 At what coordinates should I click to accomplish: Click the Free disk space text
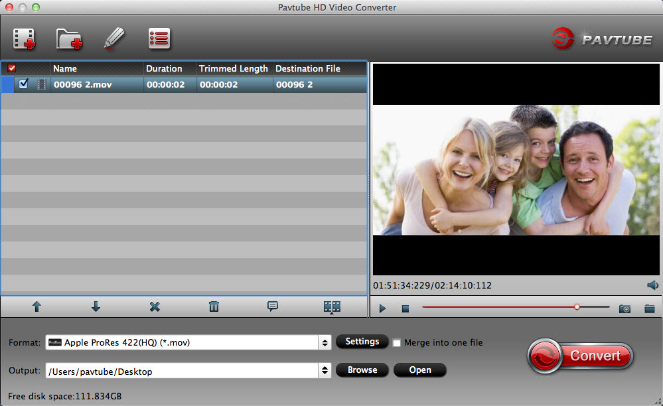coord(64,396)
